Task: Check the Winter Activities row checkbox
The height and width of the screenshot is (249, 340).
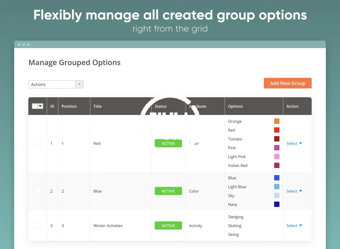Action: [38, 226]
